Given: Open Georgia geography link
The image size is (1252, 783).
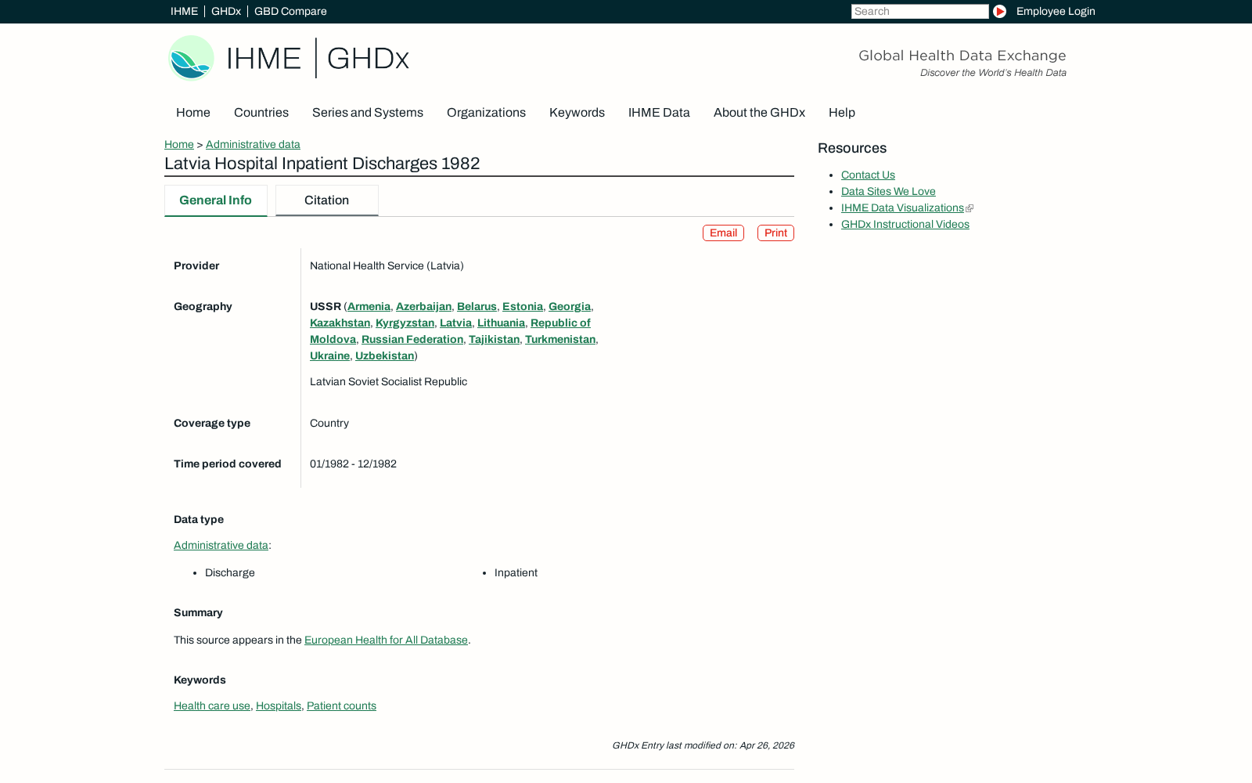Looking at the screenshot, I should pos(570,307).
